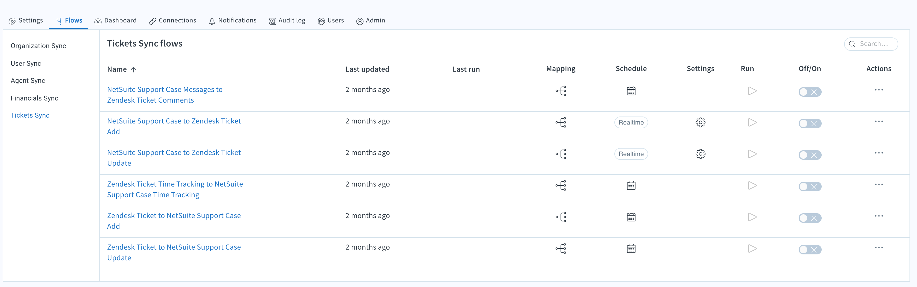Open settings gear for NetSuite Case to Zendesk Ticket Add

700,123
